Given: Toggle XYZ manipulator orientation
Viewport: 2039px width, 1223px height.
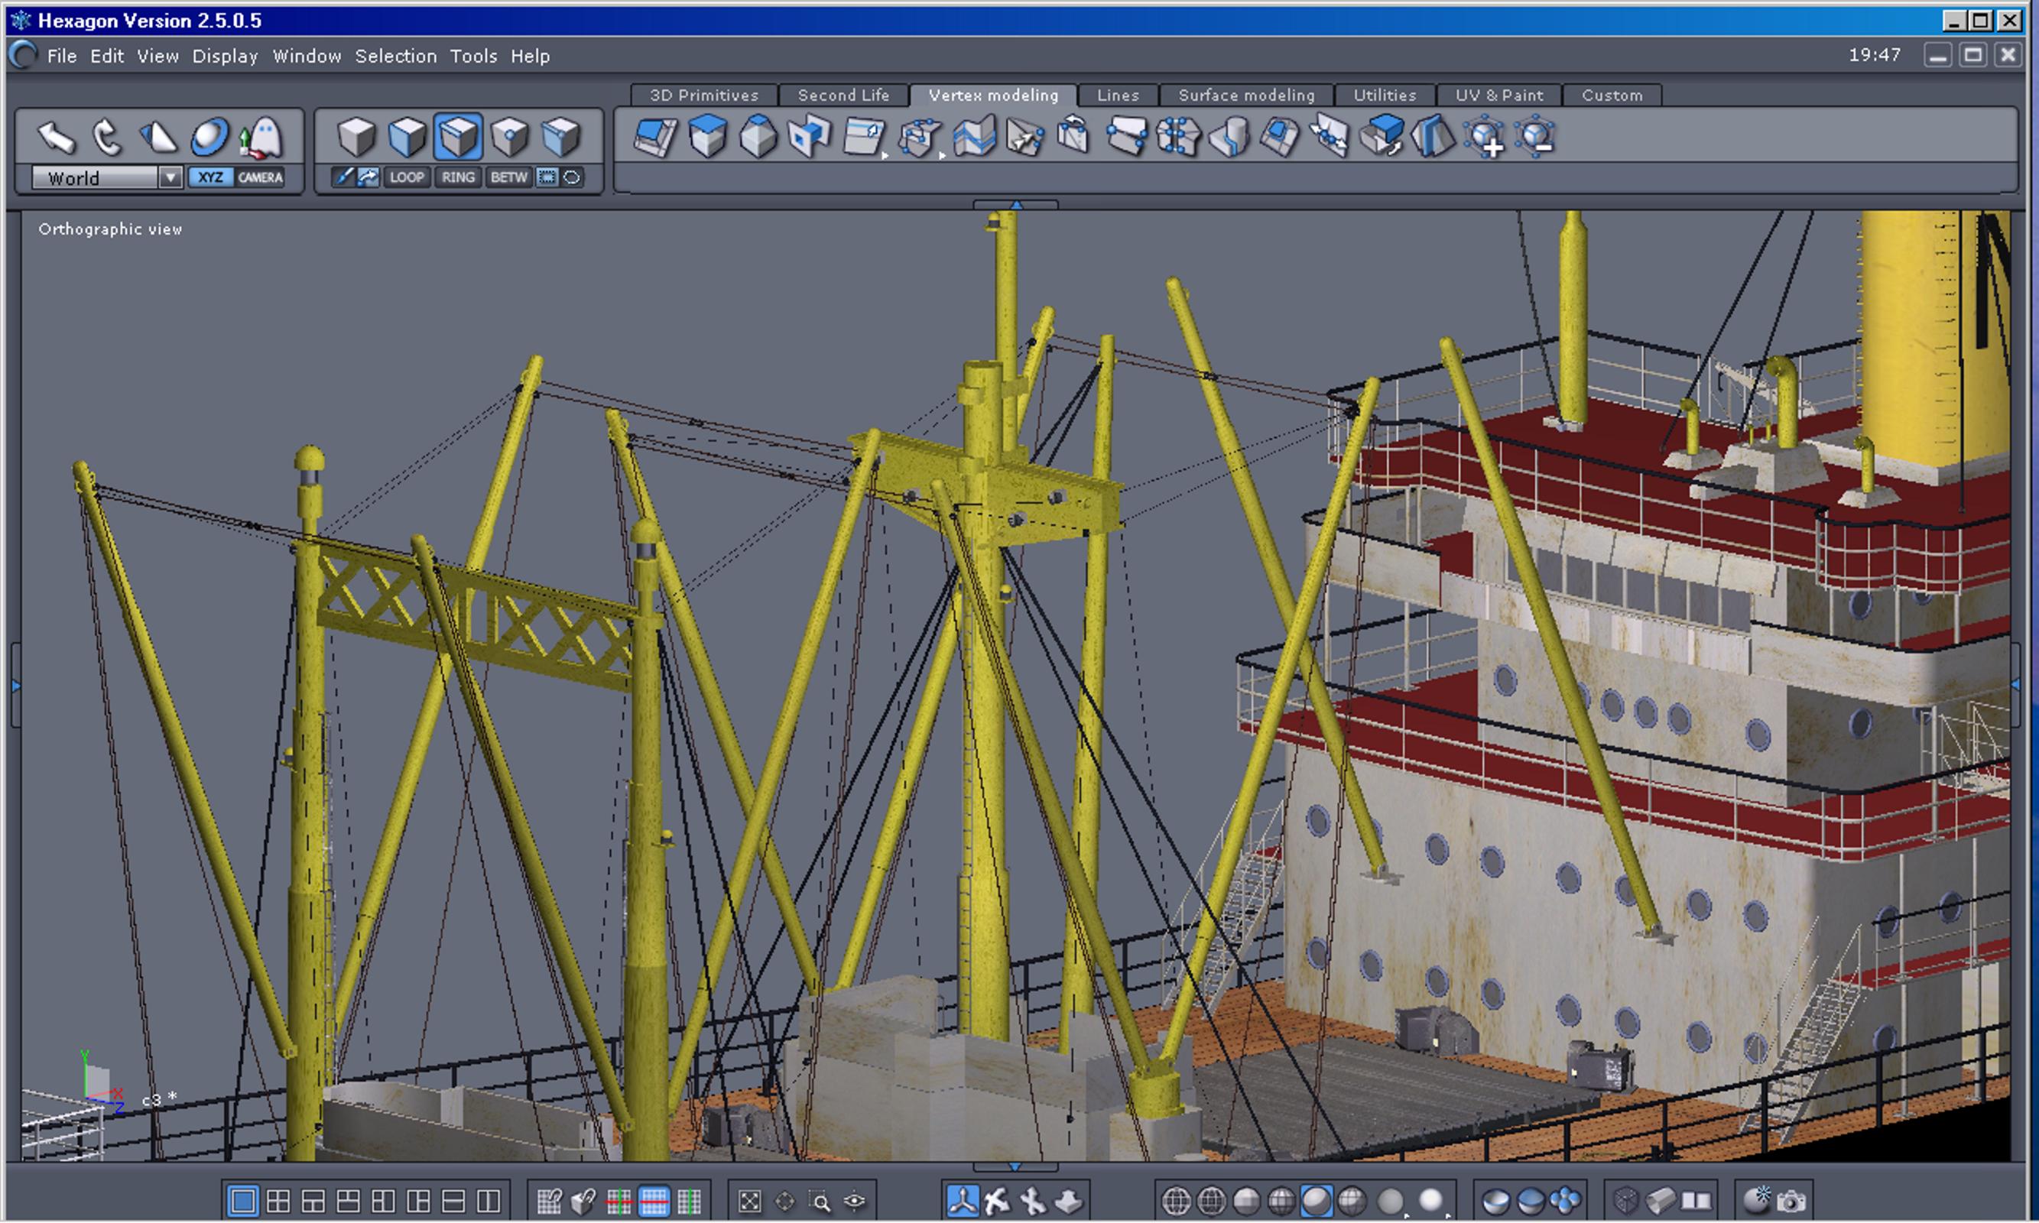Looking at the screenshot, I should point(210,177).
